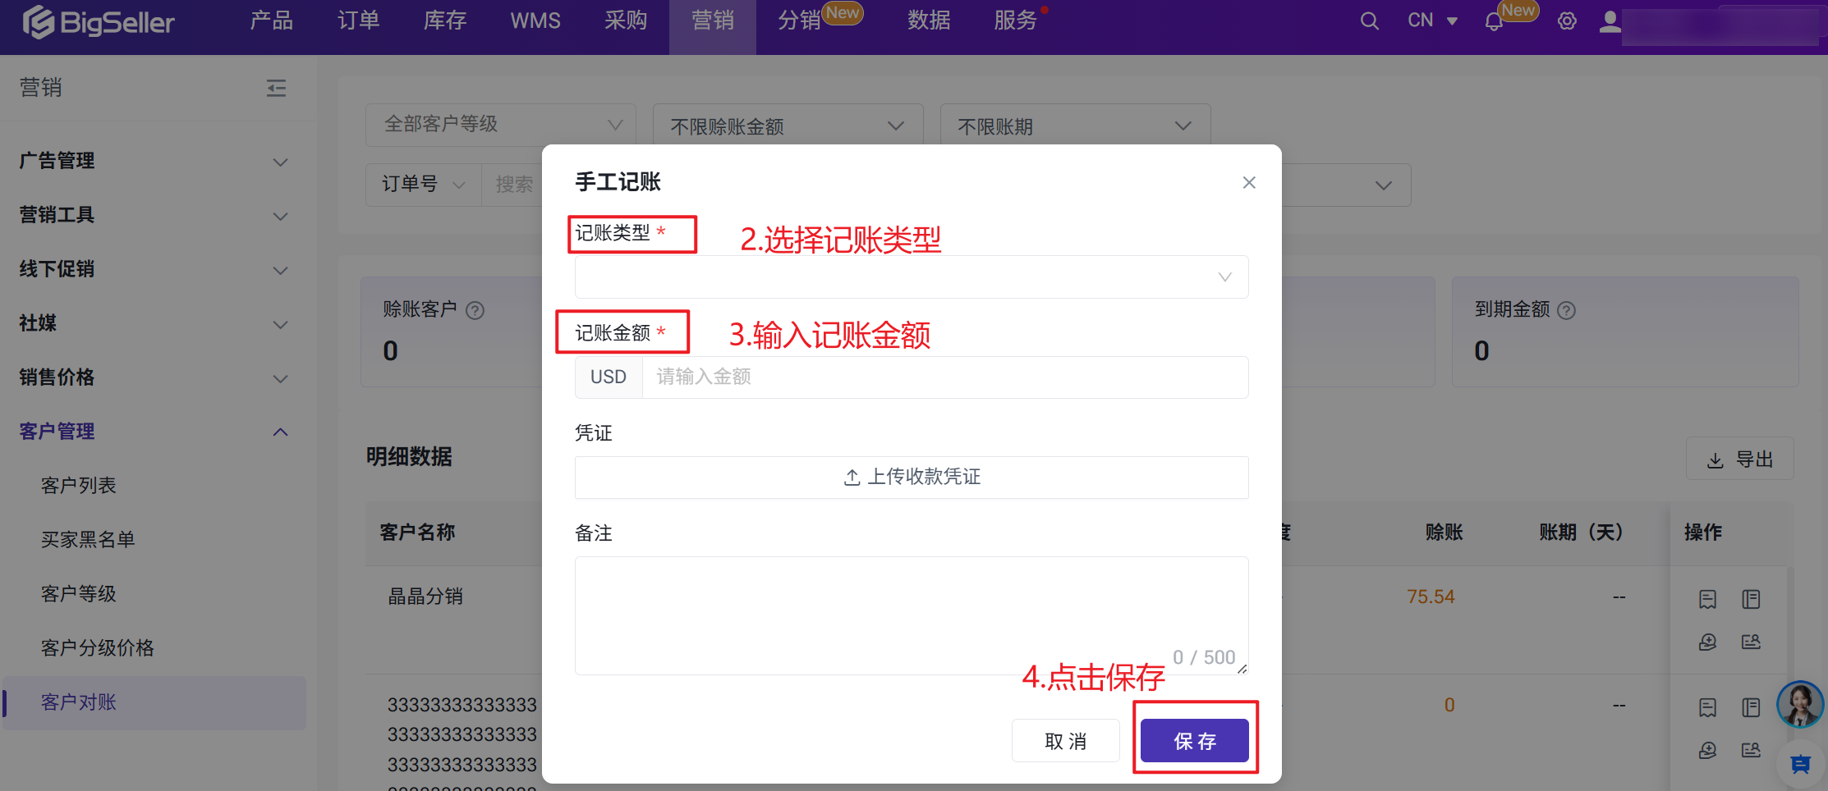The image size is (1828, 791).
Task: Select 客户对账 in sidebar
Action: pos(154,702)
